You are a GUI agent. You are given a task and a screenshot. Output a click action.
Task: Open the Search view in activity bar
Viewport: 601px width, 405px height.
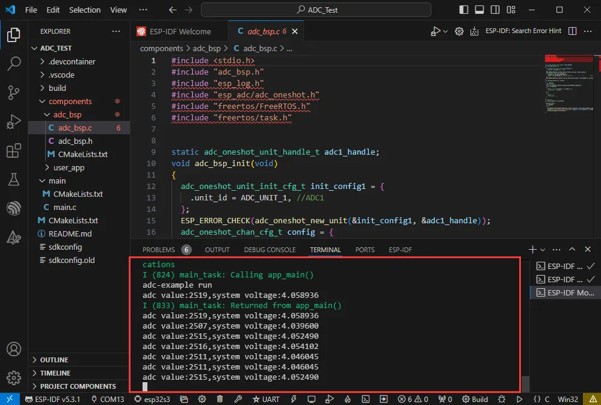(x=14, y=63)
